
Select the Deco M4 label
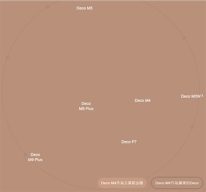(142, 101)
